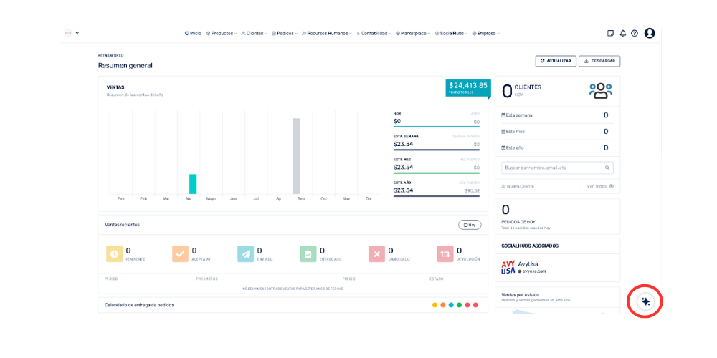
Task: Select the red Cancelado X icon
Action: [376, 253]
